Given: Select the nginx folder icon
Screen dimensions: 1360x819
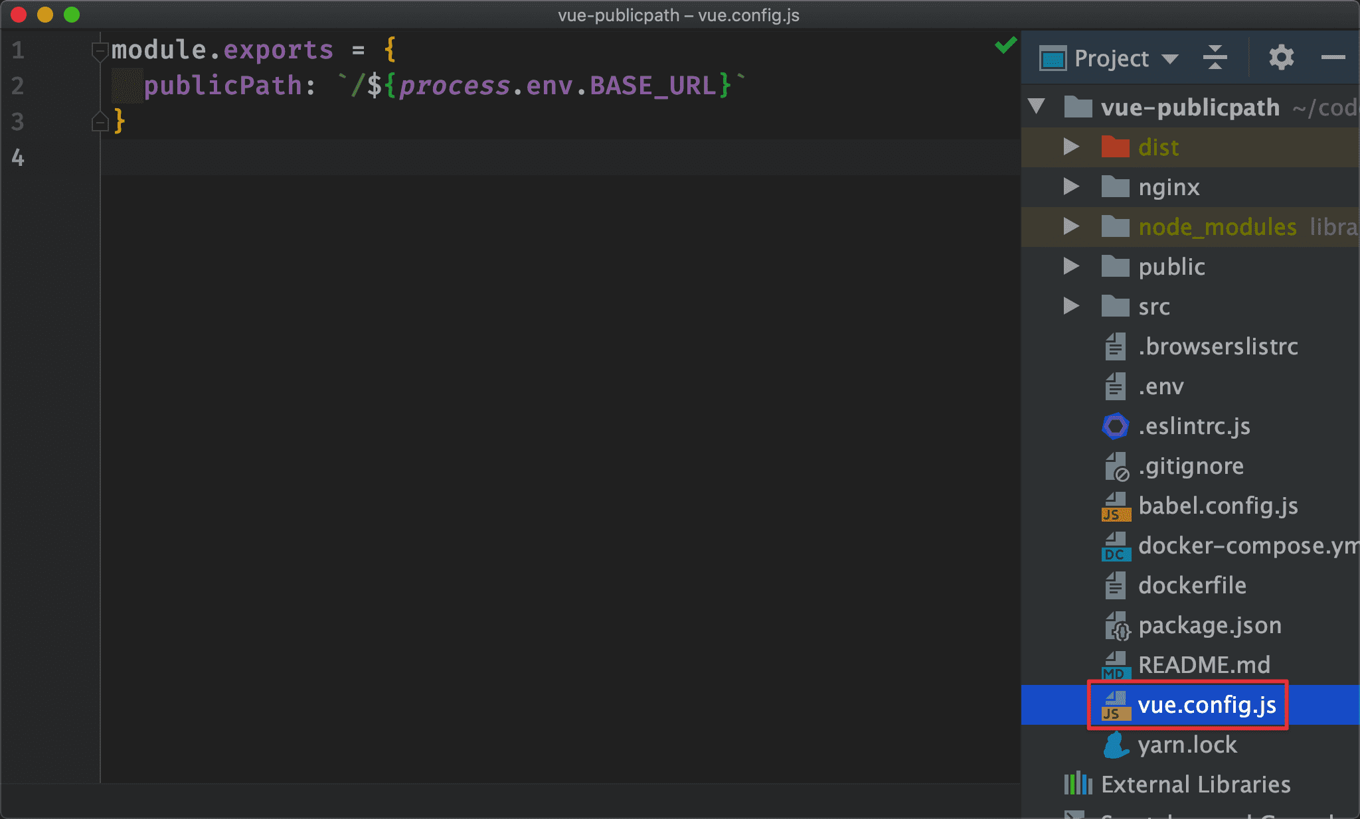Looking at the screenshot, I should [1115, 186].
